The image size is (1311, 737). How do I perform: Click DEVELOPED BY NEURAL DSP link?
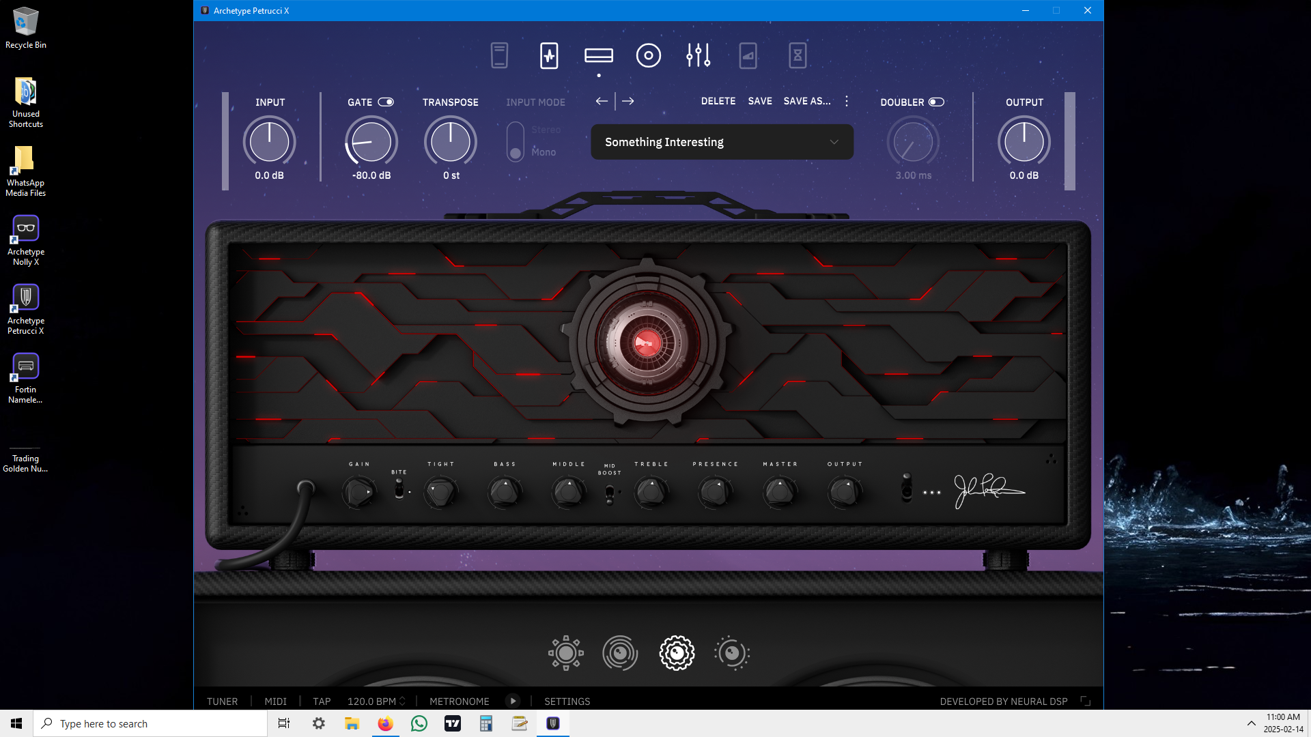pos(1003,701)
